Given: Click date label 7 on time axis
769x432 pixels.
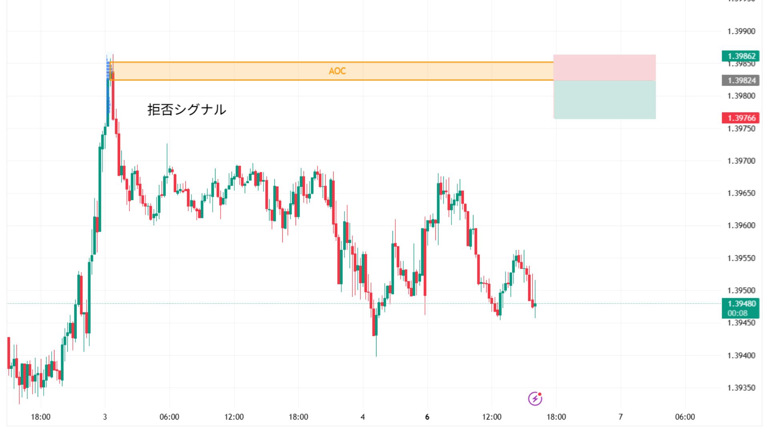Looking at the screenshot, I should coord(620,417).
